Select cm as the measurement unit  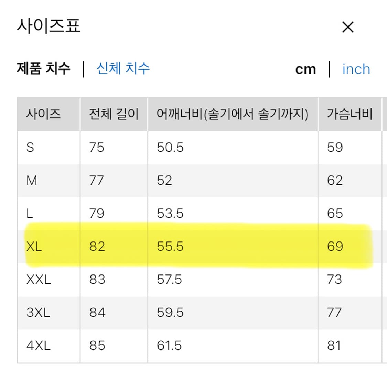coord(305,69)
